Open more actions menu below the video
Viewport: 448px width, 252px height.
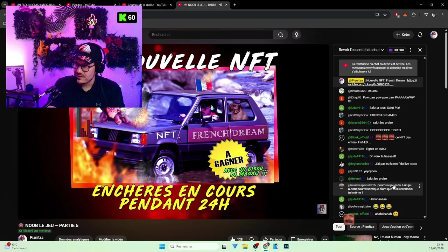(325, 239)
